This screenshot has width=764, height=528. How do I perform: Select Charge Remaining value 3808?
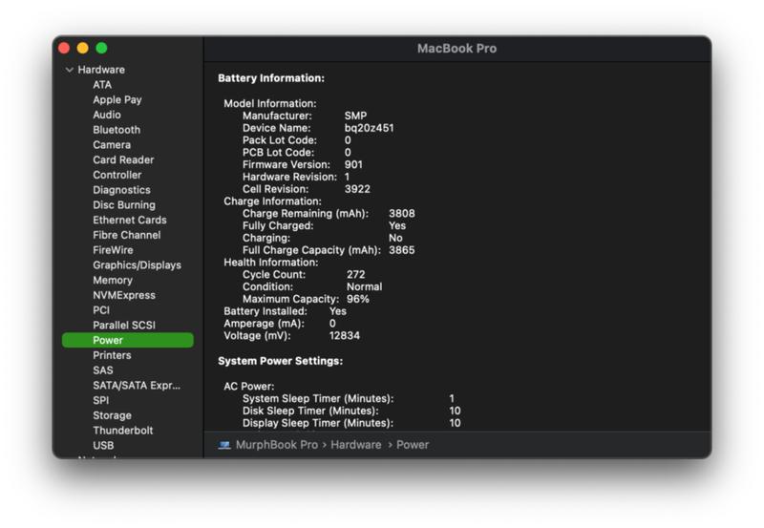pyautogui.click(x=401, y=214)
